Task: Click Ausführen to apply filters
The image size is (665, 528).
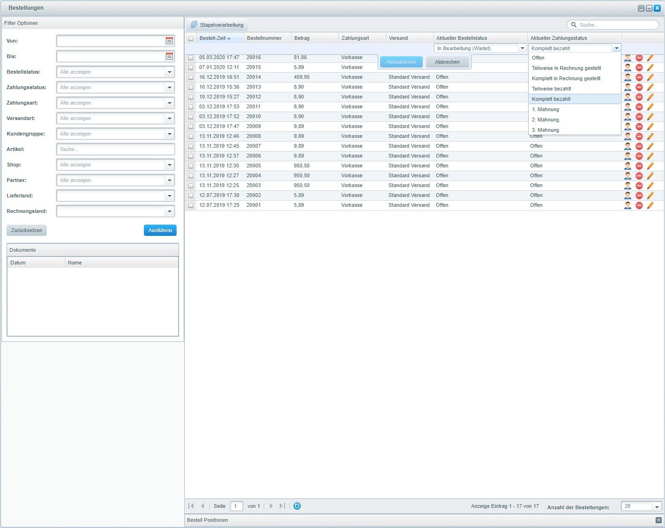Action: 160,230
